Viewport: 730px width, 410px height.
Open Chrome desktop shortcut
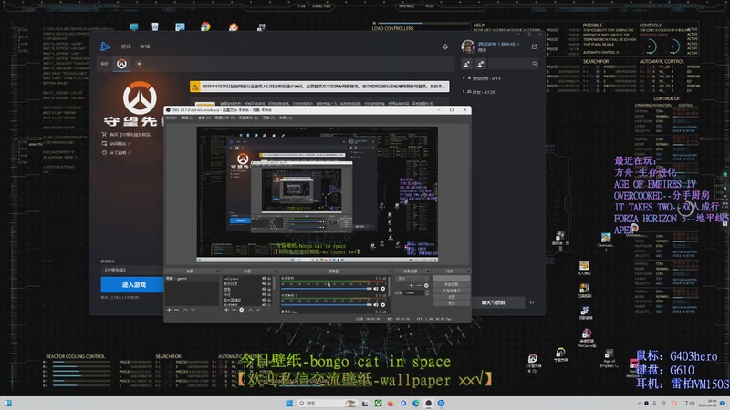click(205, 26)
